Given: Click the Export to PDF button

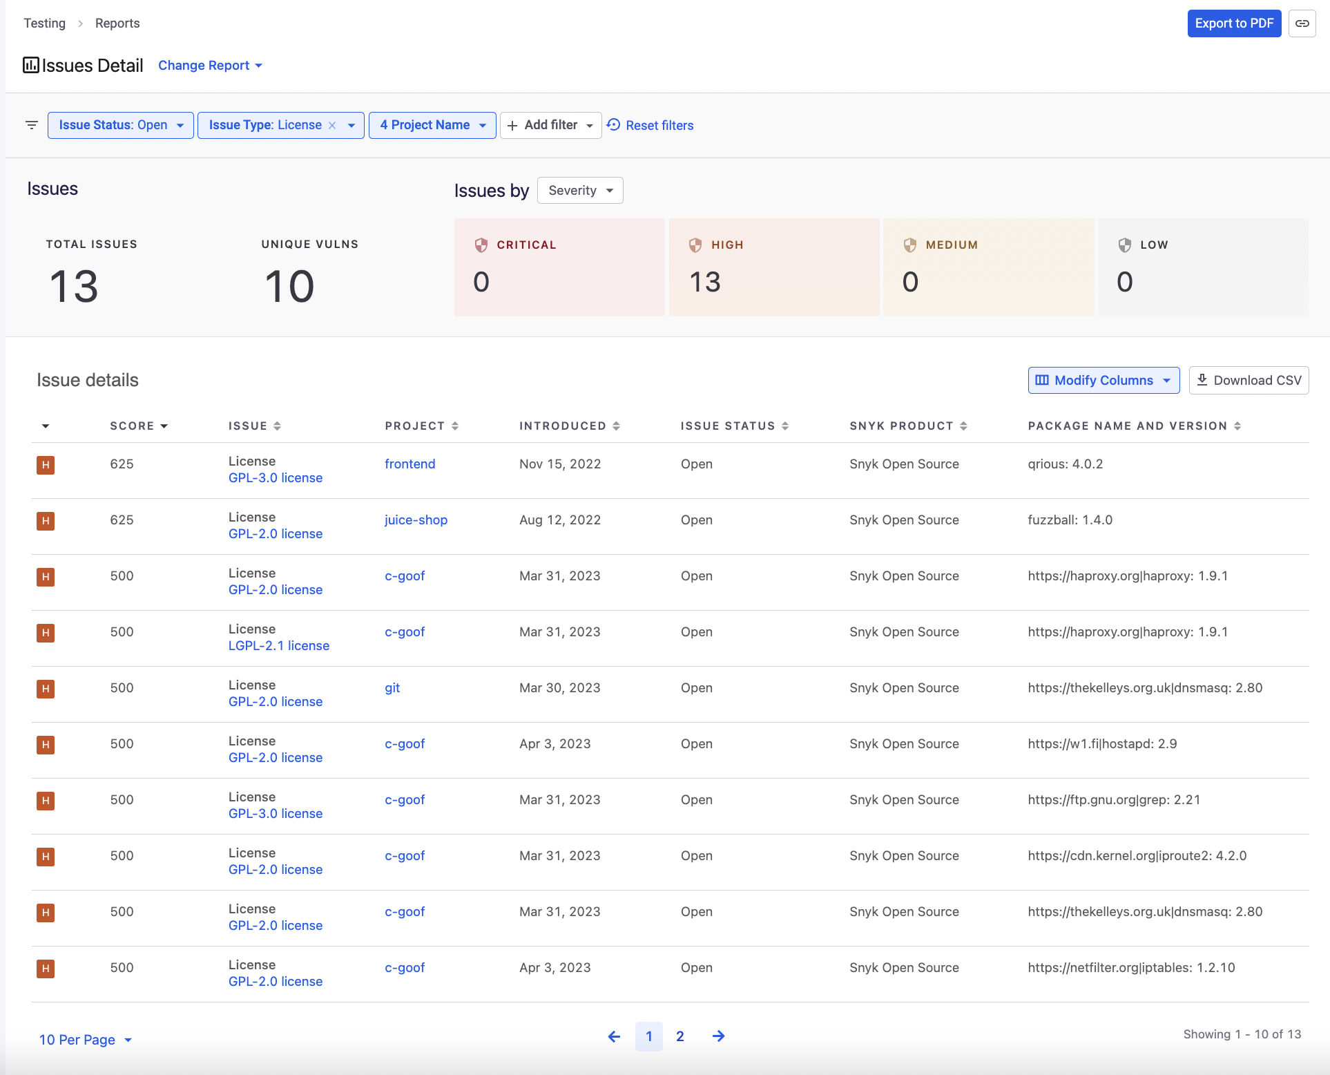Looking at the screenshot, I should click(x=1234, y=23).
